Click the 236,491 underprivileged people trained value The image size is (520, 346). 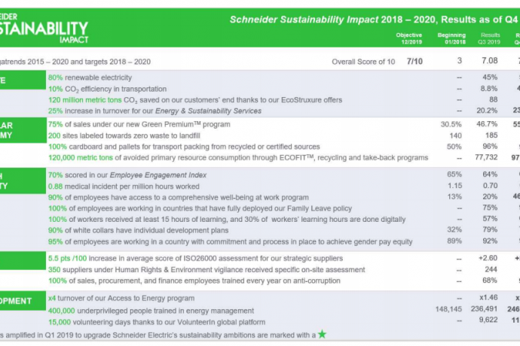[484, 309]
